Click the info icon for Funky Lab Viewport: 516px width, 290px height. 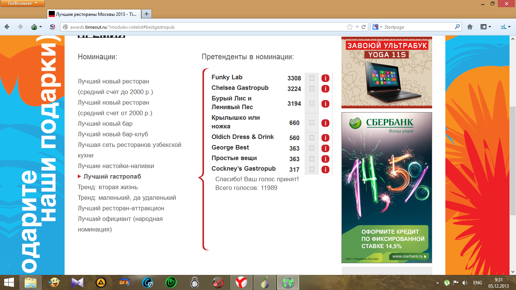pos(325,78)
